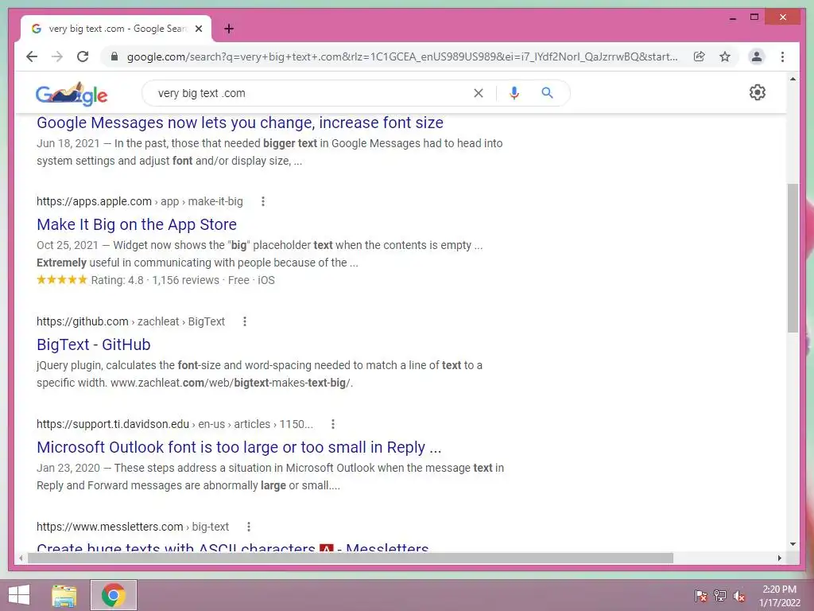Share this page using the share icon
The height and width of the screenshot is (611, 814).
(x=700, y=56)
